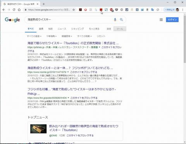Click the リセット reset link
The height and width of the screenshot is (144, 186).
[x=101, y=36]
